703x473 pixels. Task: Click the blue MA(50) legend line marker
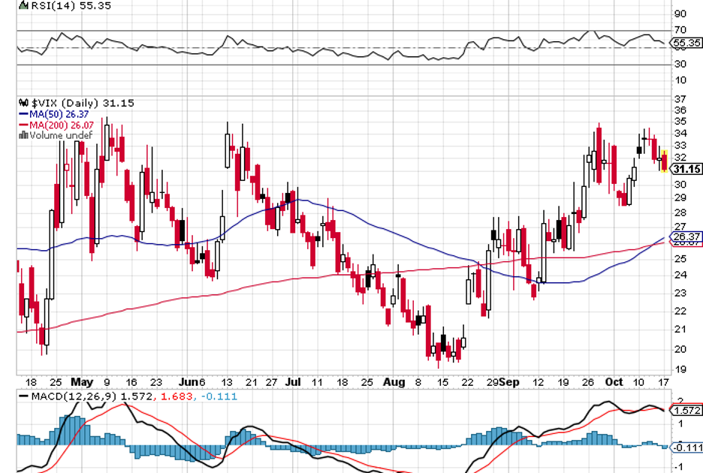click(x=21, y=114)
